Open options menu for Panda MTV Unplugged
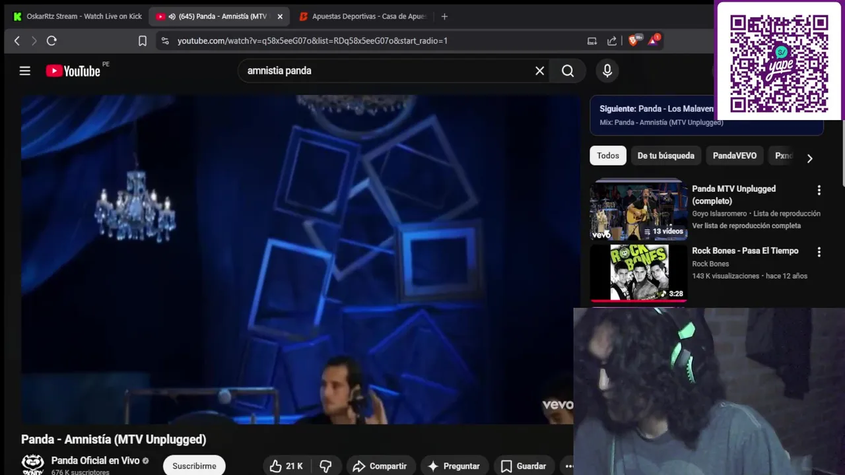Screen dimensions: 845x475 (819, 190)
